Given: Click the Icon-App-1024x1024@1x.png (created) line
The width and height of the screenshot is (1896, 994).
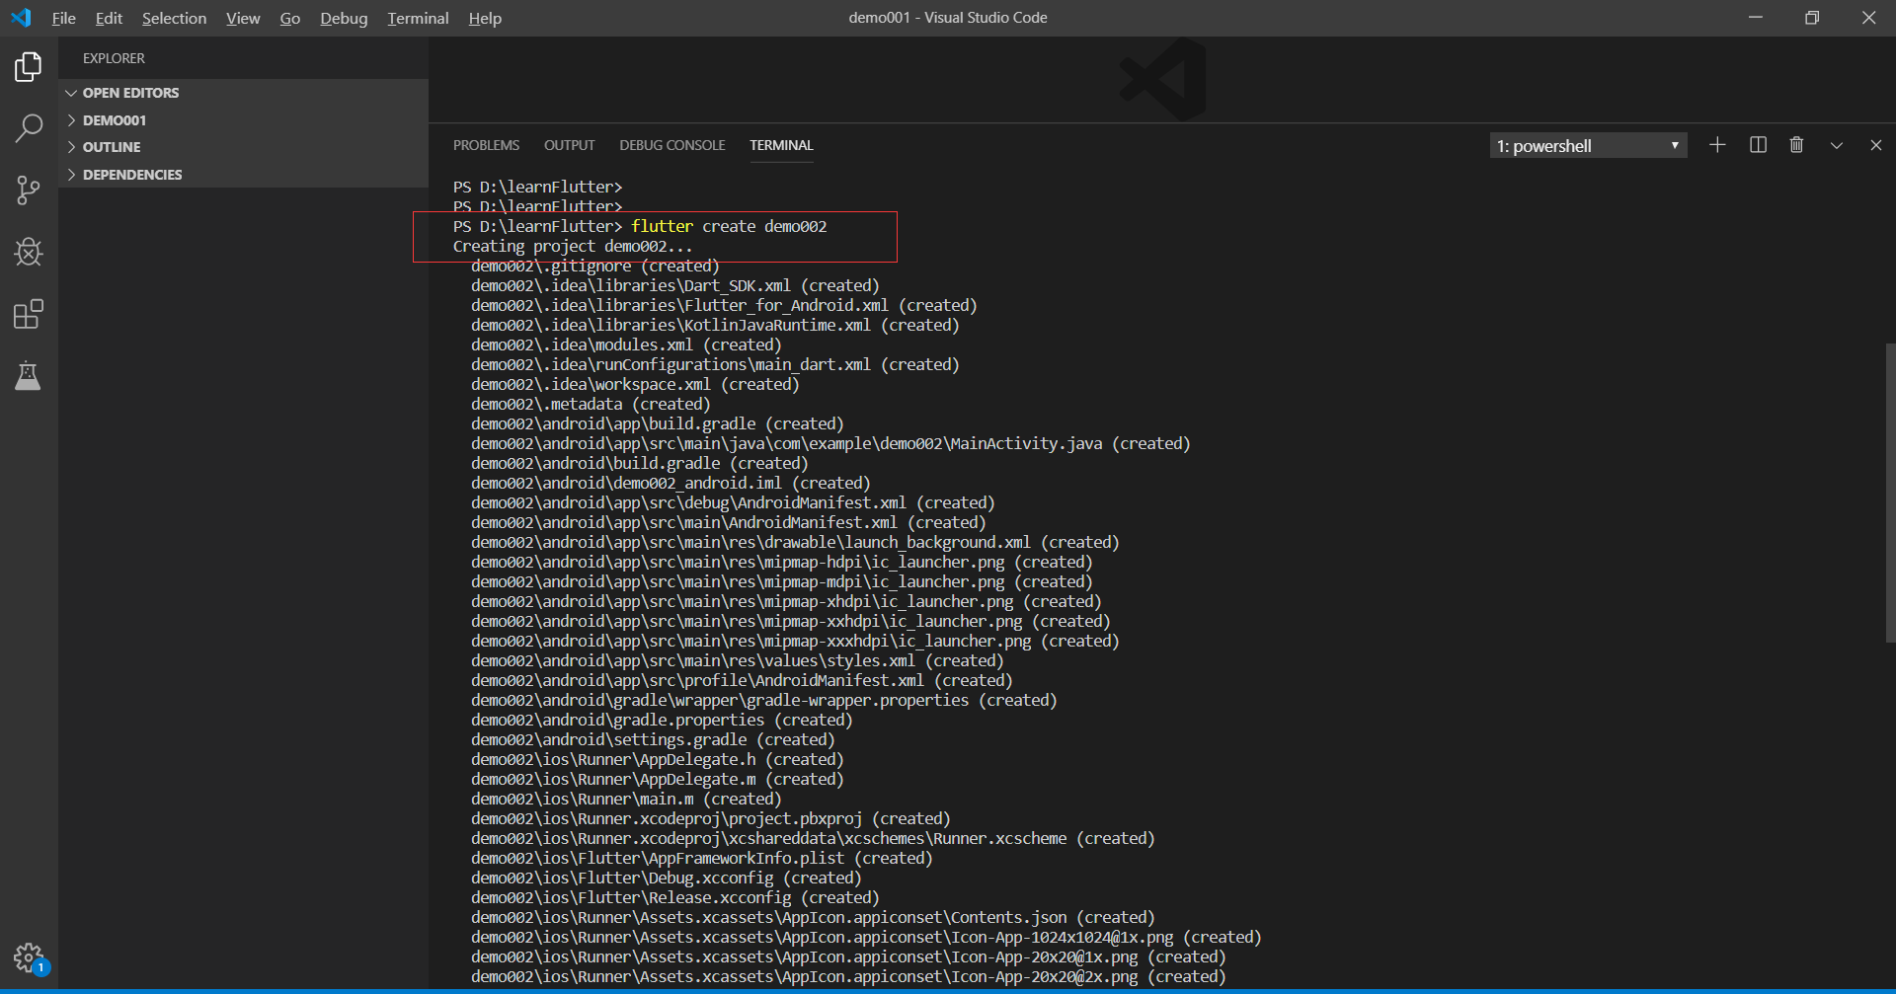Looking at the screenshot, I should (x=866, y=937).
